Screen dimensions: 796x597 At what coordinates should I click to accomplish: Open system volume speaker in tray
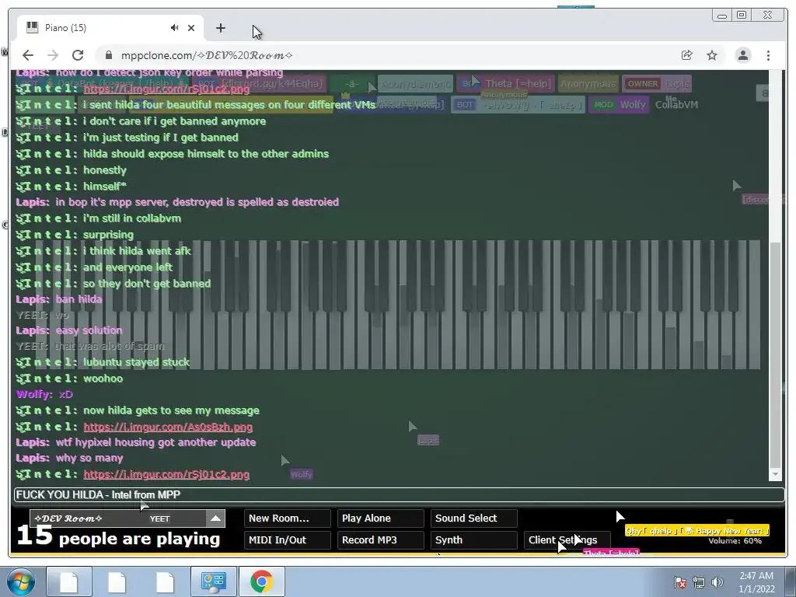point(717,582)
